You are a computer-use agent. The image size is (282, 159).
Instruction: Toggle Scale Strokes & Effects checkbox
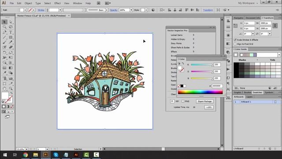pyautogui.click(x=235, y=40)
